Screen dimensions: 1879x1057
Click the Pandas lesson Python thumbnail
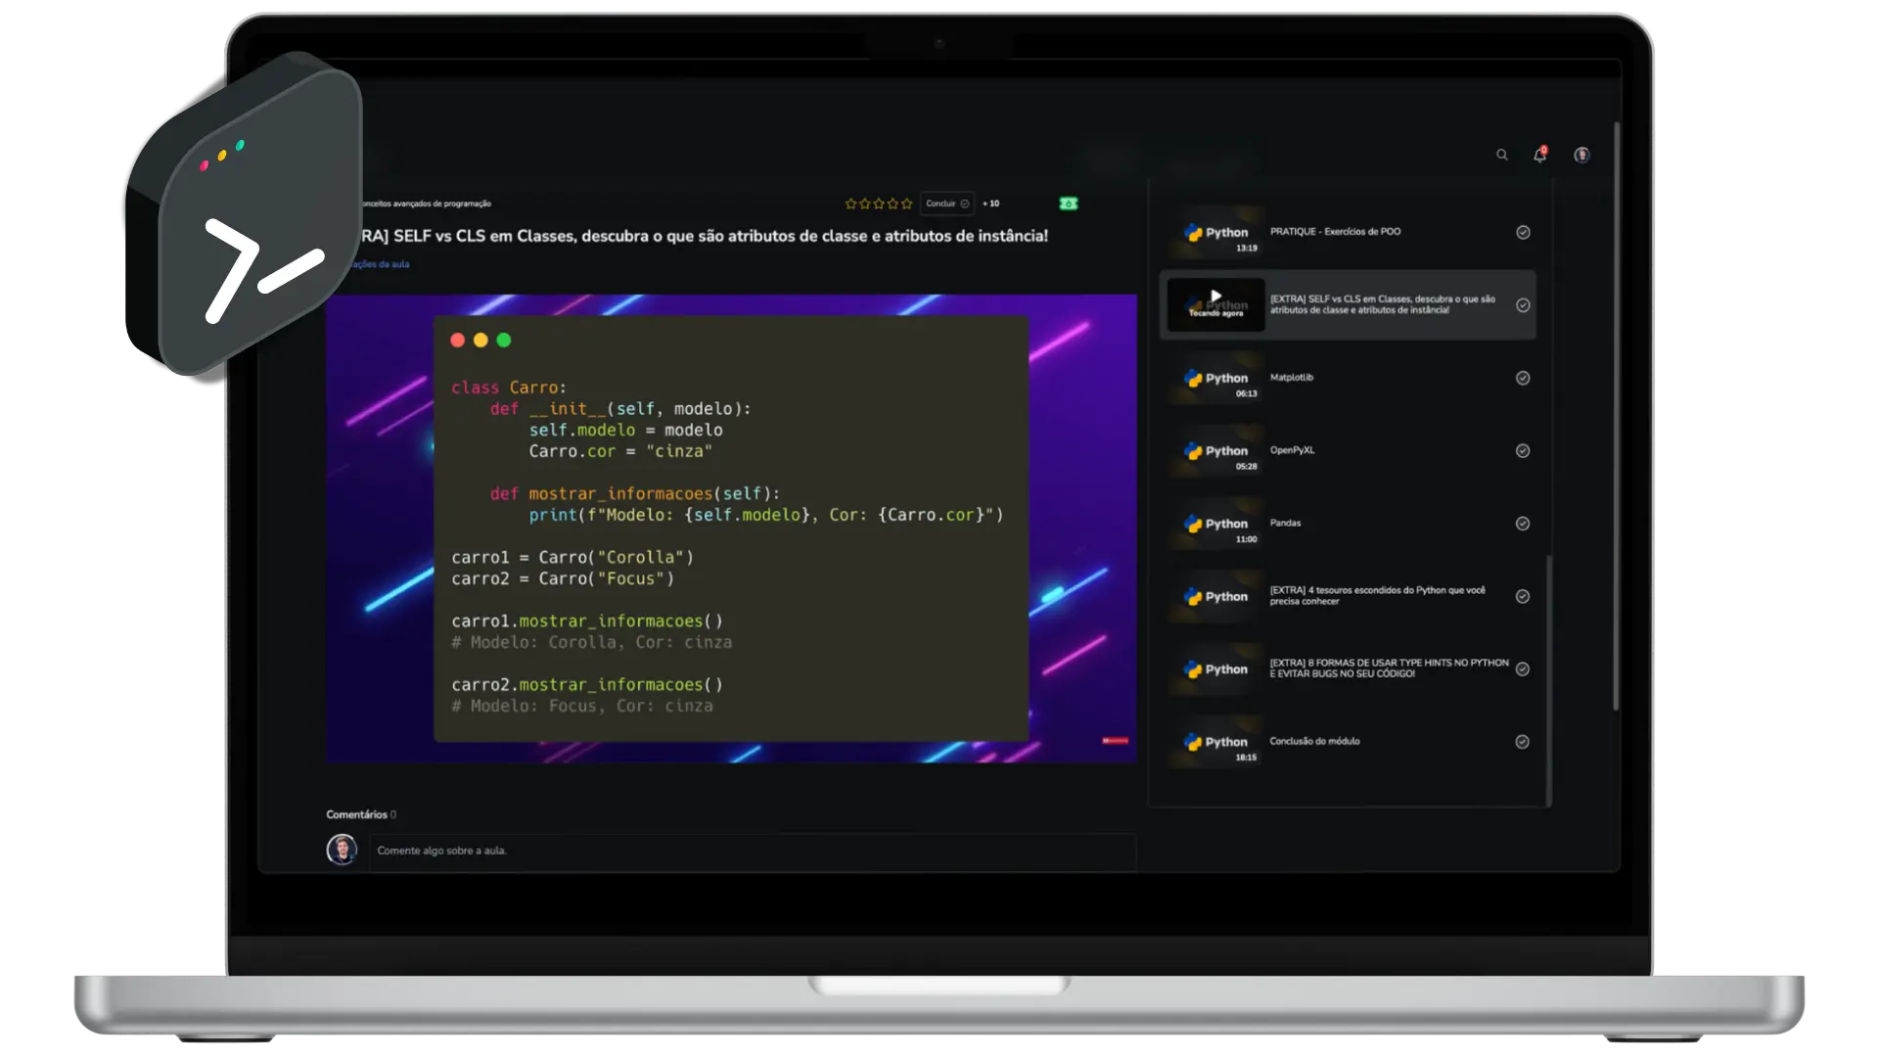[x=1216, y=525]
